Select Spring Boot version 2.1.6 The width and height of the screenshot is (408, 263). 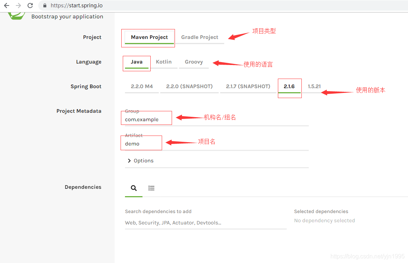pyautogui.click(x=289, y=86)
